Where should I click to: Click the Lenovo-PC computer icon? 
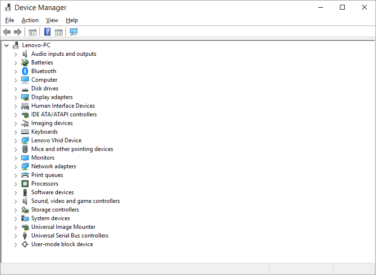pyautogui.click(x=16, y=45)
